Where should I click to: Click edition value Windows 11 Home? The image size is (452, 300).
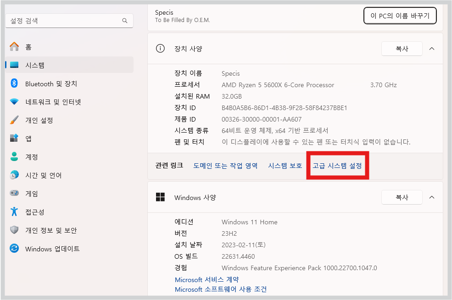coord(249,222)
